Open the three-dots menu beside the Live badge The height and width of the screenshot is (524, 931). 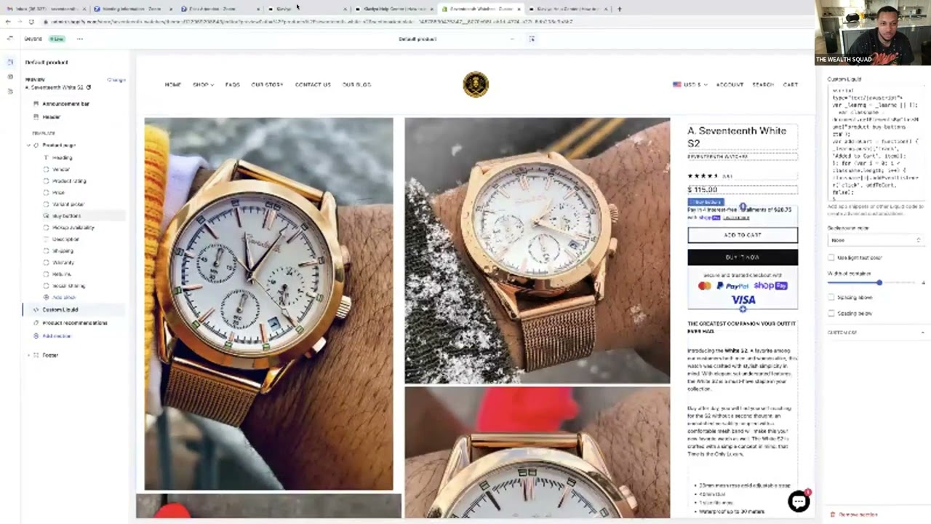79,39
